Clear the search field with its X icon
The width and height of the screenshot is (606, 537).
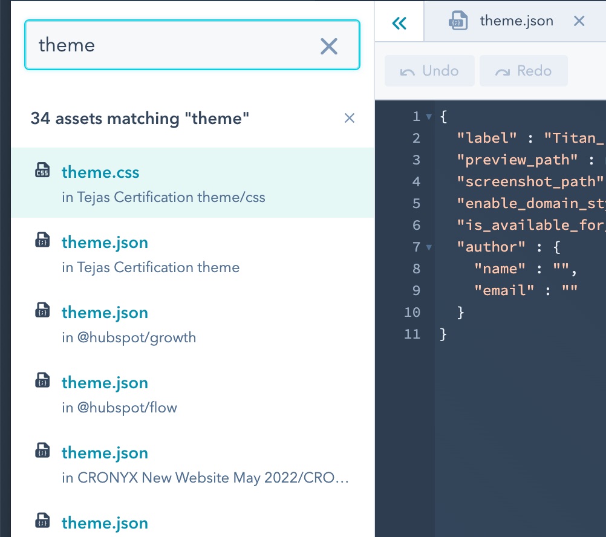tap(328, 45)
